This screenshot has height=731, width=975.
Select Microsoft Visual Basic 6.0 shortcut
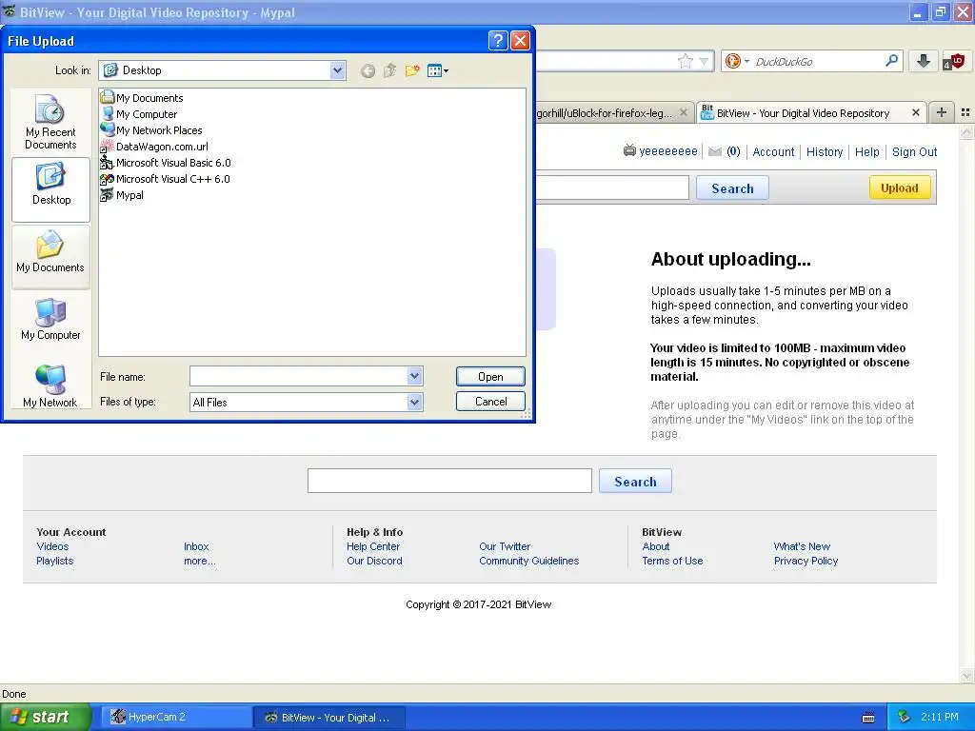pyautogui.click(x=166, y=162)
